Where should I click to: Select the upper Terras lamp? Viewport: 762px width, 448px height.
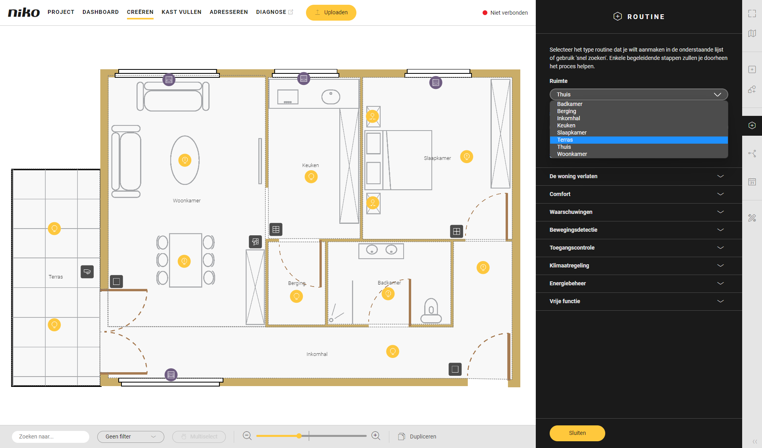point(54,228)
